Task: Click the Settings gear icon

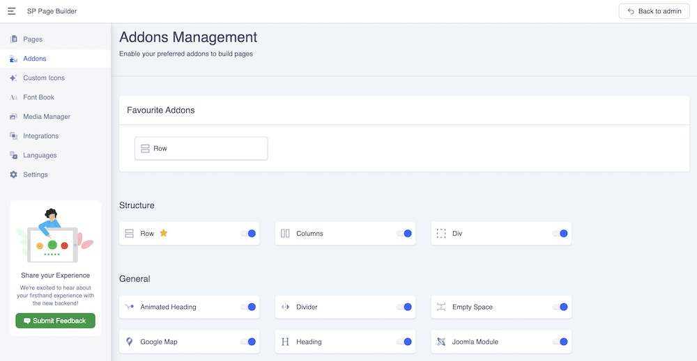Action: (13, 175)
